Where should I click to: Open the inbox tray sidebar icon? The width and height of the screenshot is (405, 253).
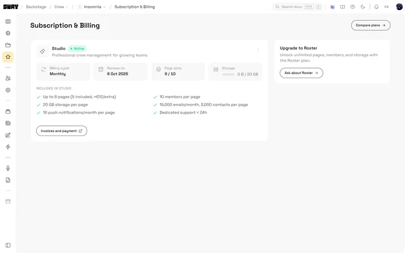tap(8, 111)
